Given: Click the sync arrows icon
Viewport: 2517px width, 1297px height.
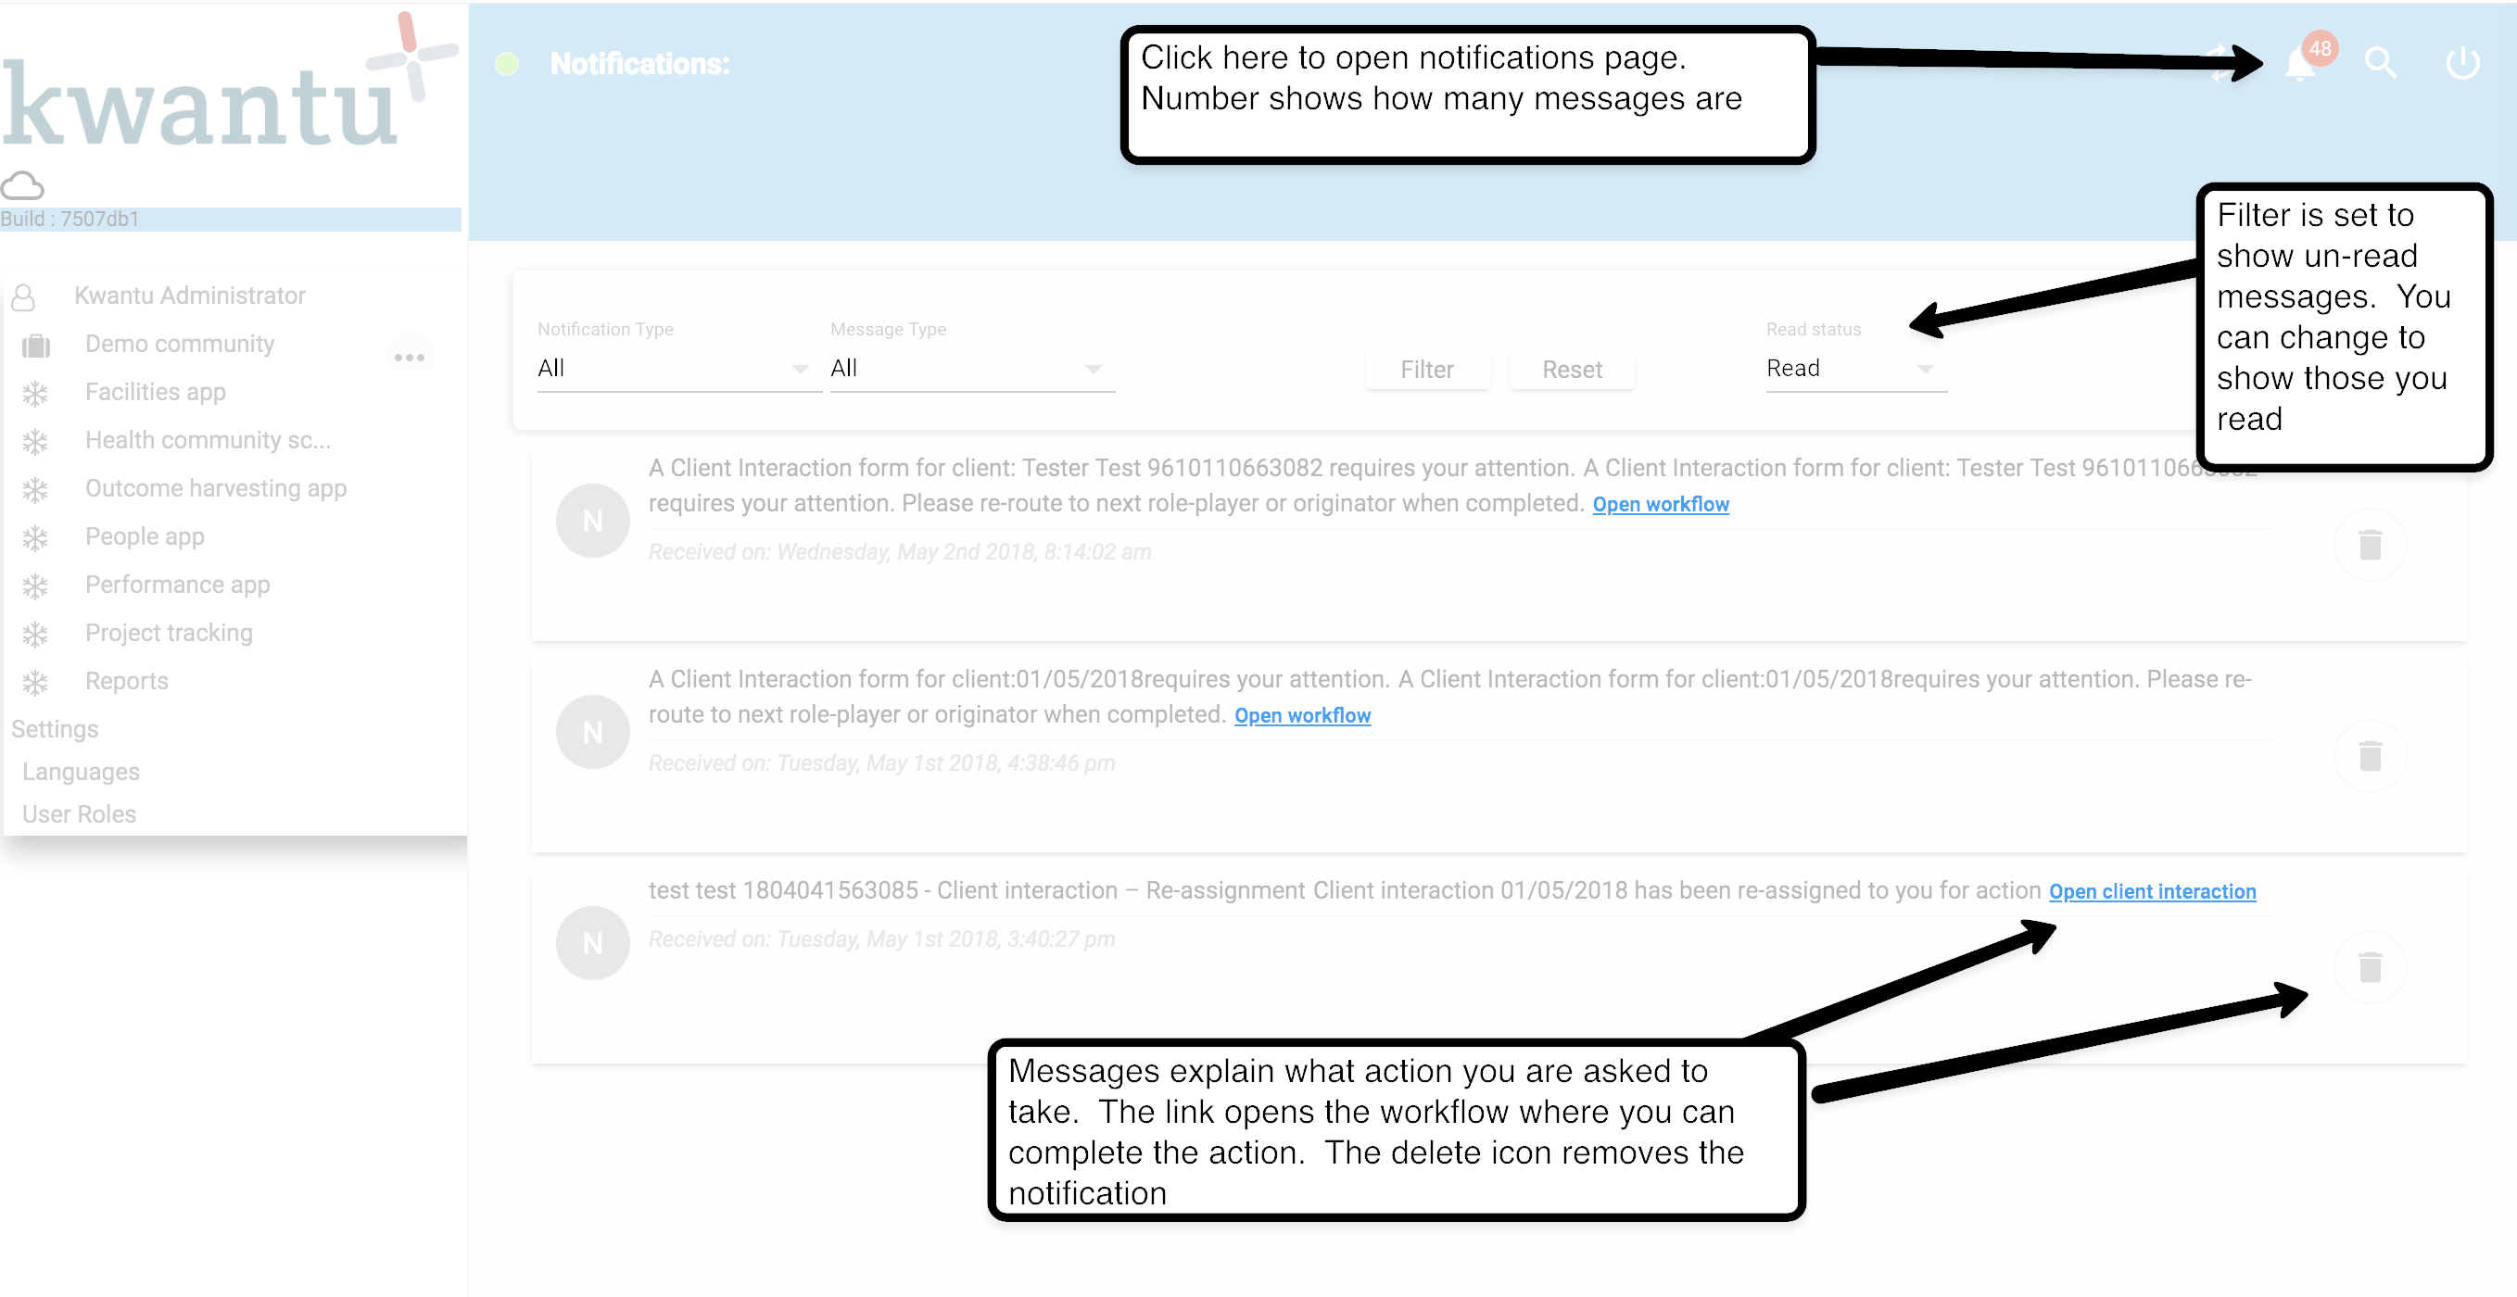Looking at the screenshot, I should click(2220, 64).
